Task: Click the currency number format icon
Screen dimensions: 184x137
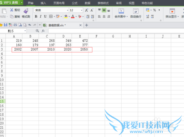Action: (148, 10)
